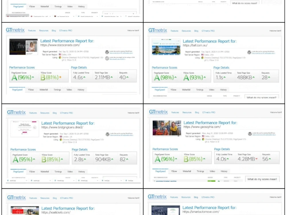The height and width of the screenshot is (215, 287).
Task: Click beach site thumbnail for baf.com.au
Action: [166, 47]
